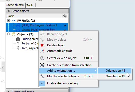Click the sphere shading column header icon
The height and width of the screenshot is (92, 135).
coord(65,16)
